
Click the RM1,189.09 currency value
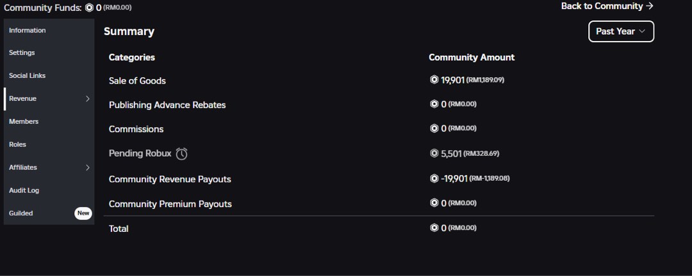pos(486,80)
